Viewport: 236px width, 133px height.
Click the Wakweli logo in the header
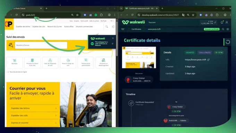tap(133, 22)
